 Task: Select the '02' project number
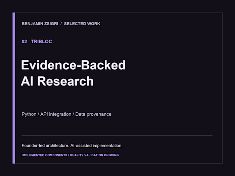click(24, 42)
